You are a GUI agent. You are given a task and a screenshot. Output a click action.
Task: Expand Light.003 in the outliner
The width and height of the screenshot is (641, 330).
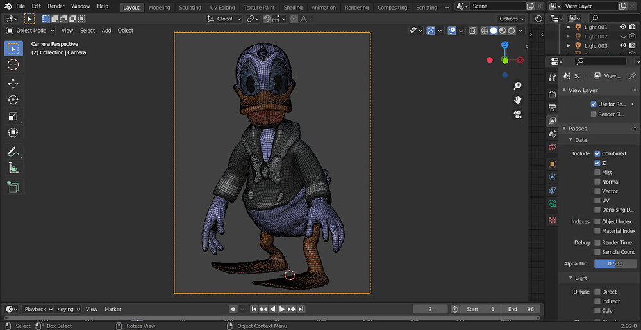568,45
